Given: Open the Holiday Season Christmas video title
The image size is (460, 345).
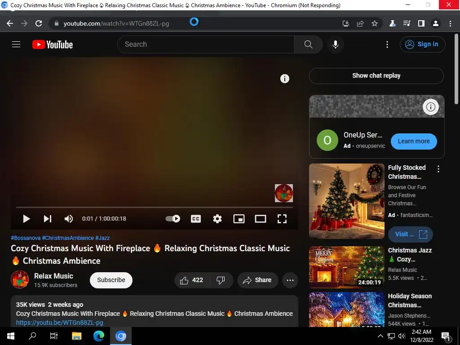Looking at the screenshot, I should pos(410,301).
